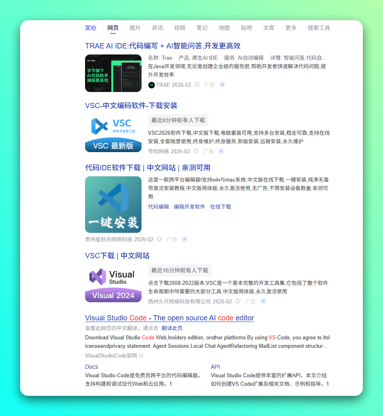Click the 翻译此页 link

pos(172,328)
